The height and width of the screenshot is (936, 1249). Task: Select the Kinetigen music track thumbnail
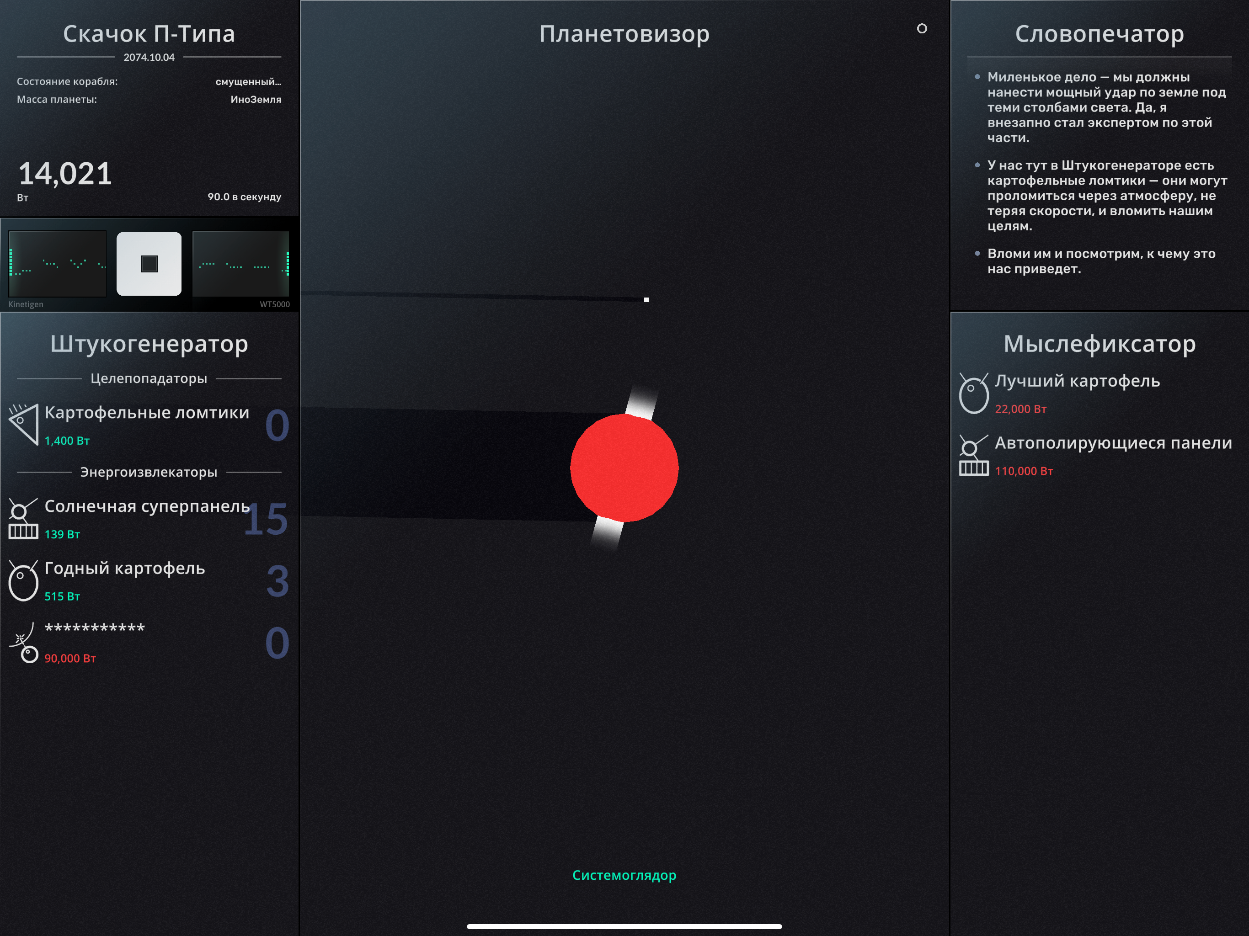(58, 264)
